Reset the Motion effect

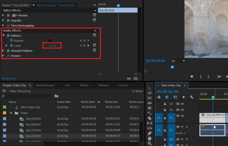tap(94, 15)
